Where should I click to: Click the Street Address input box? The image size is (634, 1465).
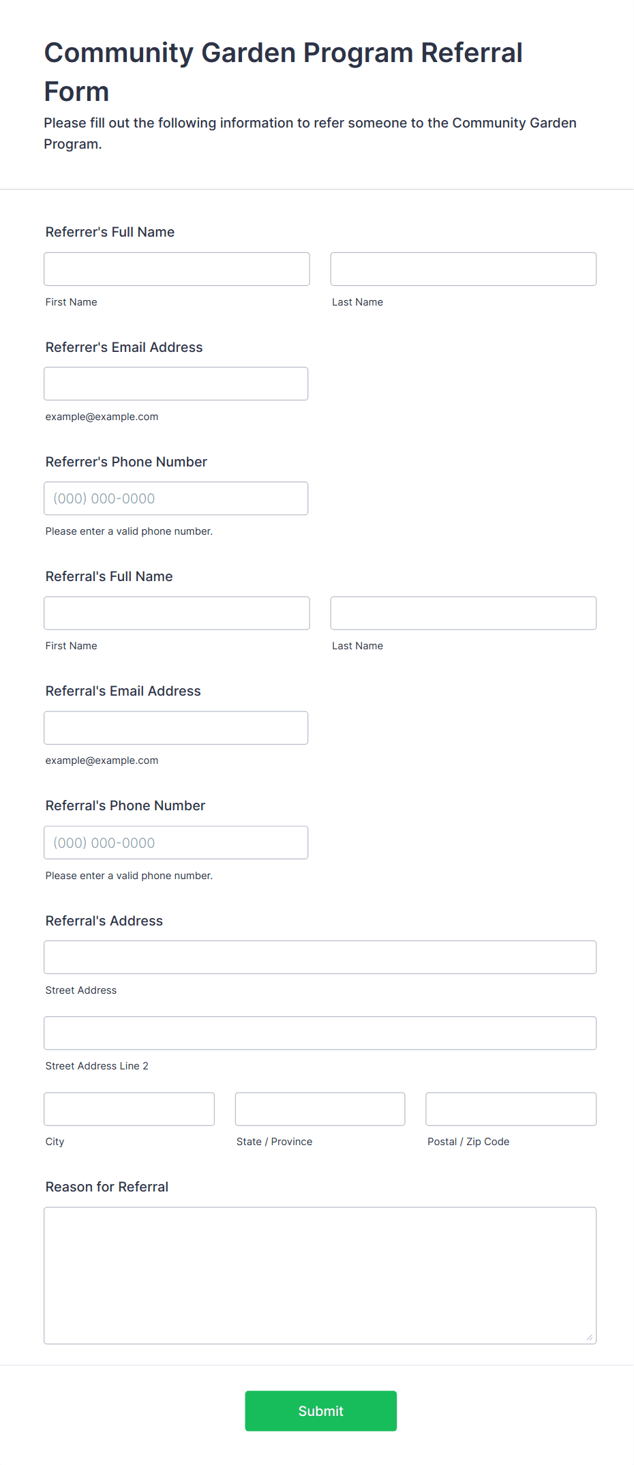click(x=320, y=957)
